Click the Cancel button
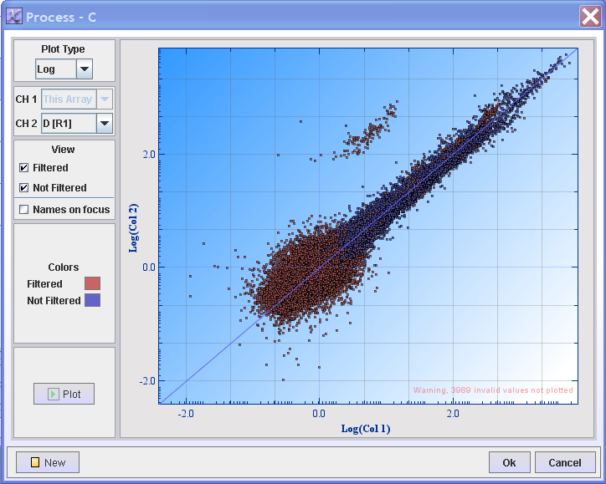 pos(565,462)
